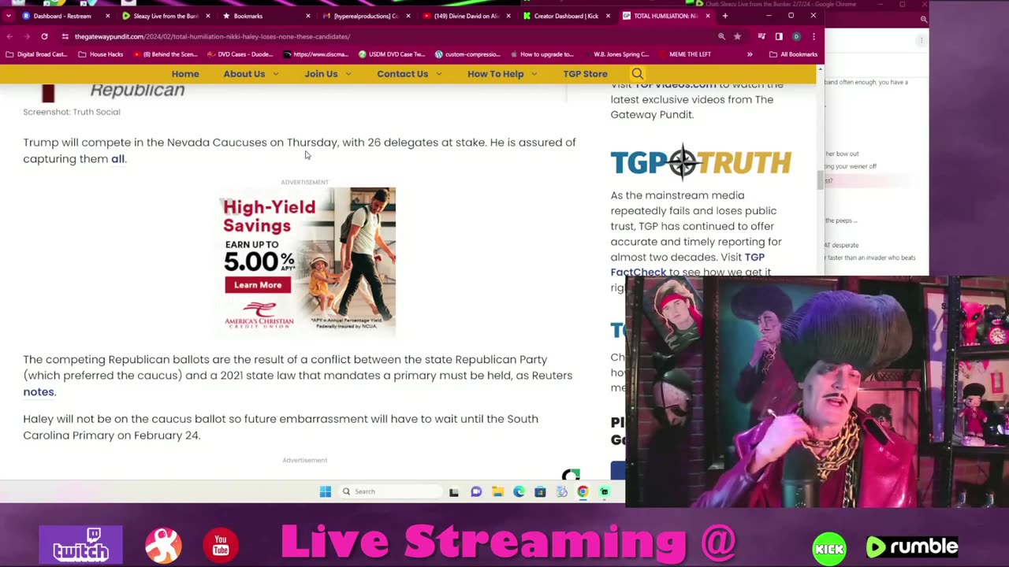Open the House Hacks bookmark folder

click(x=100, y=54)
